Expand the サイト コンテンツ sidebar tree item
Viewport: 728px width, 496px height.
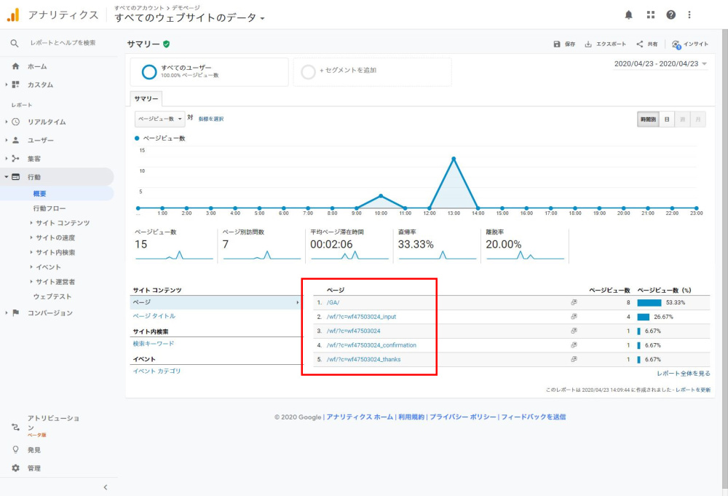coord(31,223)
